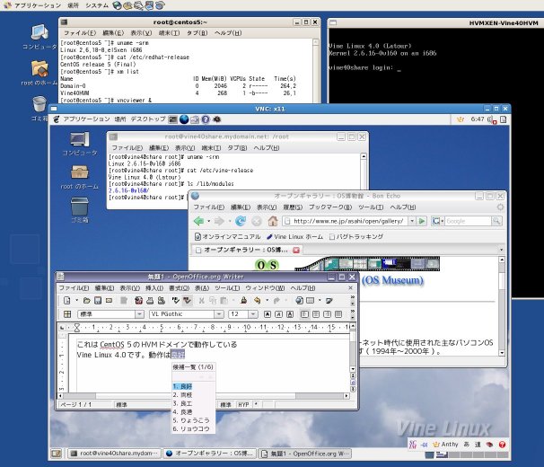Click the New document icon in Writer

pyautogui.click(x=67, y=300)
